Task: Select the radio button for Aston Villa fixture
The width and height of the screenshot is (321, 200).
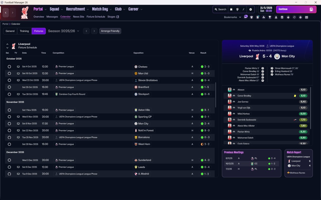Action: [x=9, y=110]
